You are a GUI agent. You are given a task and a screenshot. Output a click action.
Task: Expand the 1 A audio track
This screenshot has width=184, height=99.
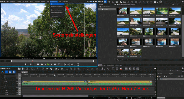pos(5,90)
